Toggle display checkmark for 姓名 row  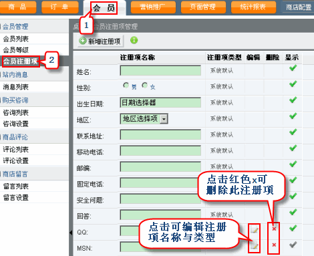pyautogui.click(x=293, y=68)
